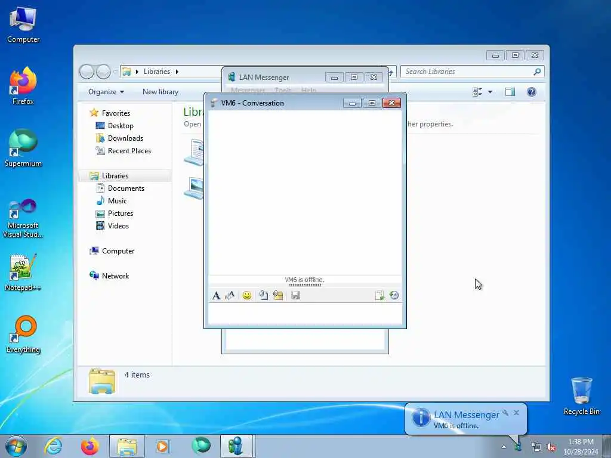
Task: Open the Organize dropdown menu
Action: click(x=106, y=92)
